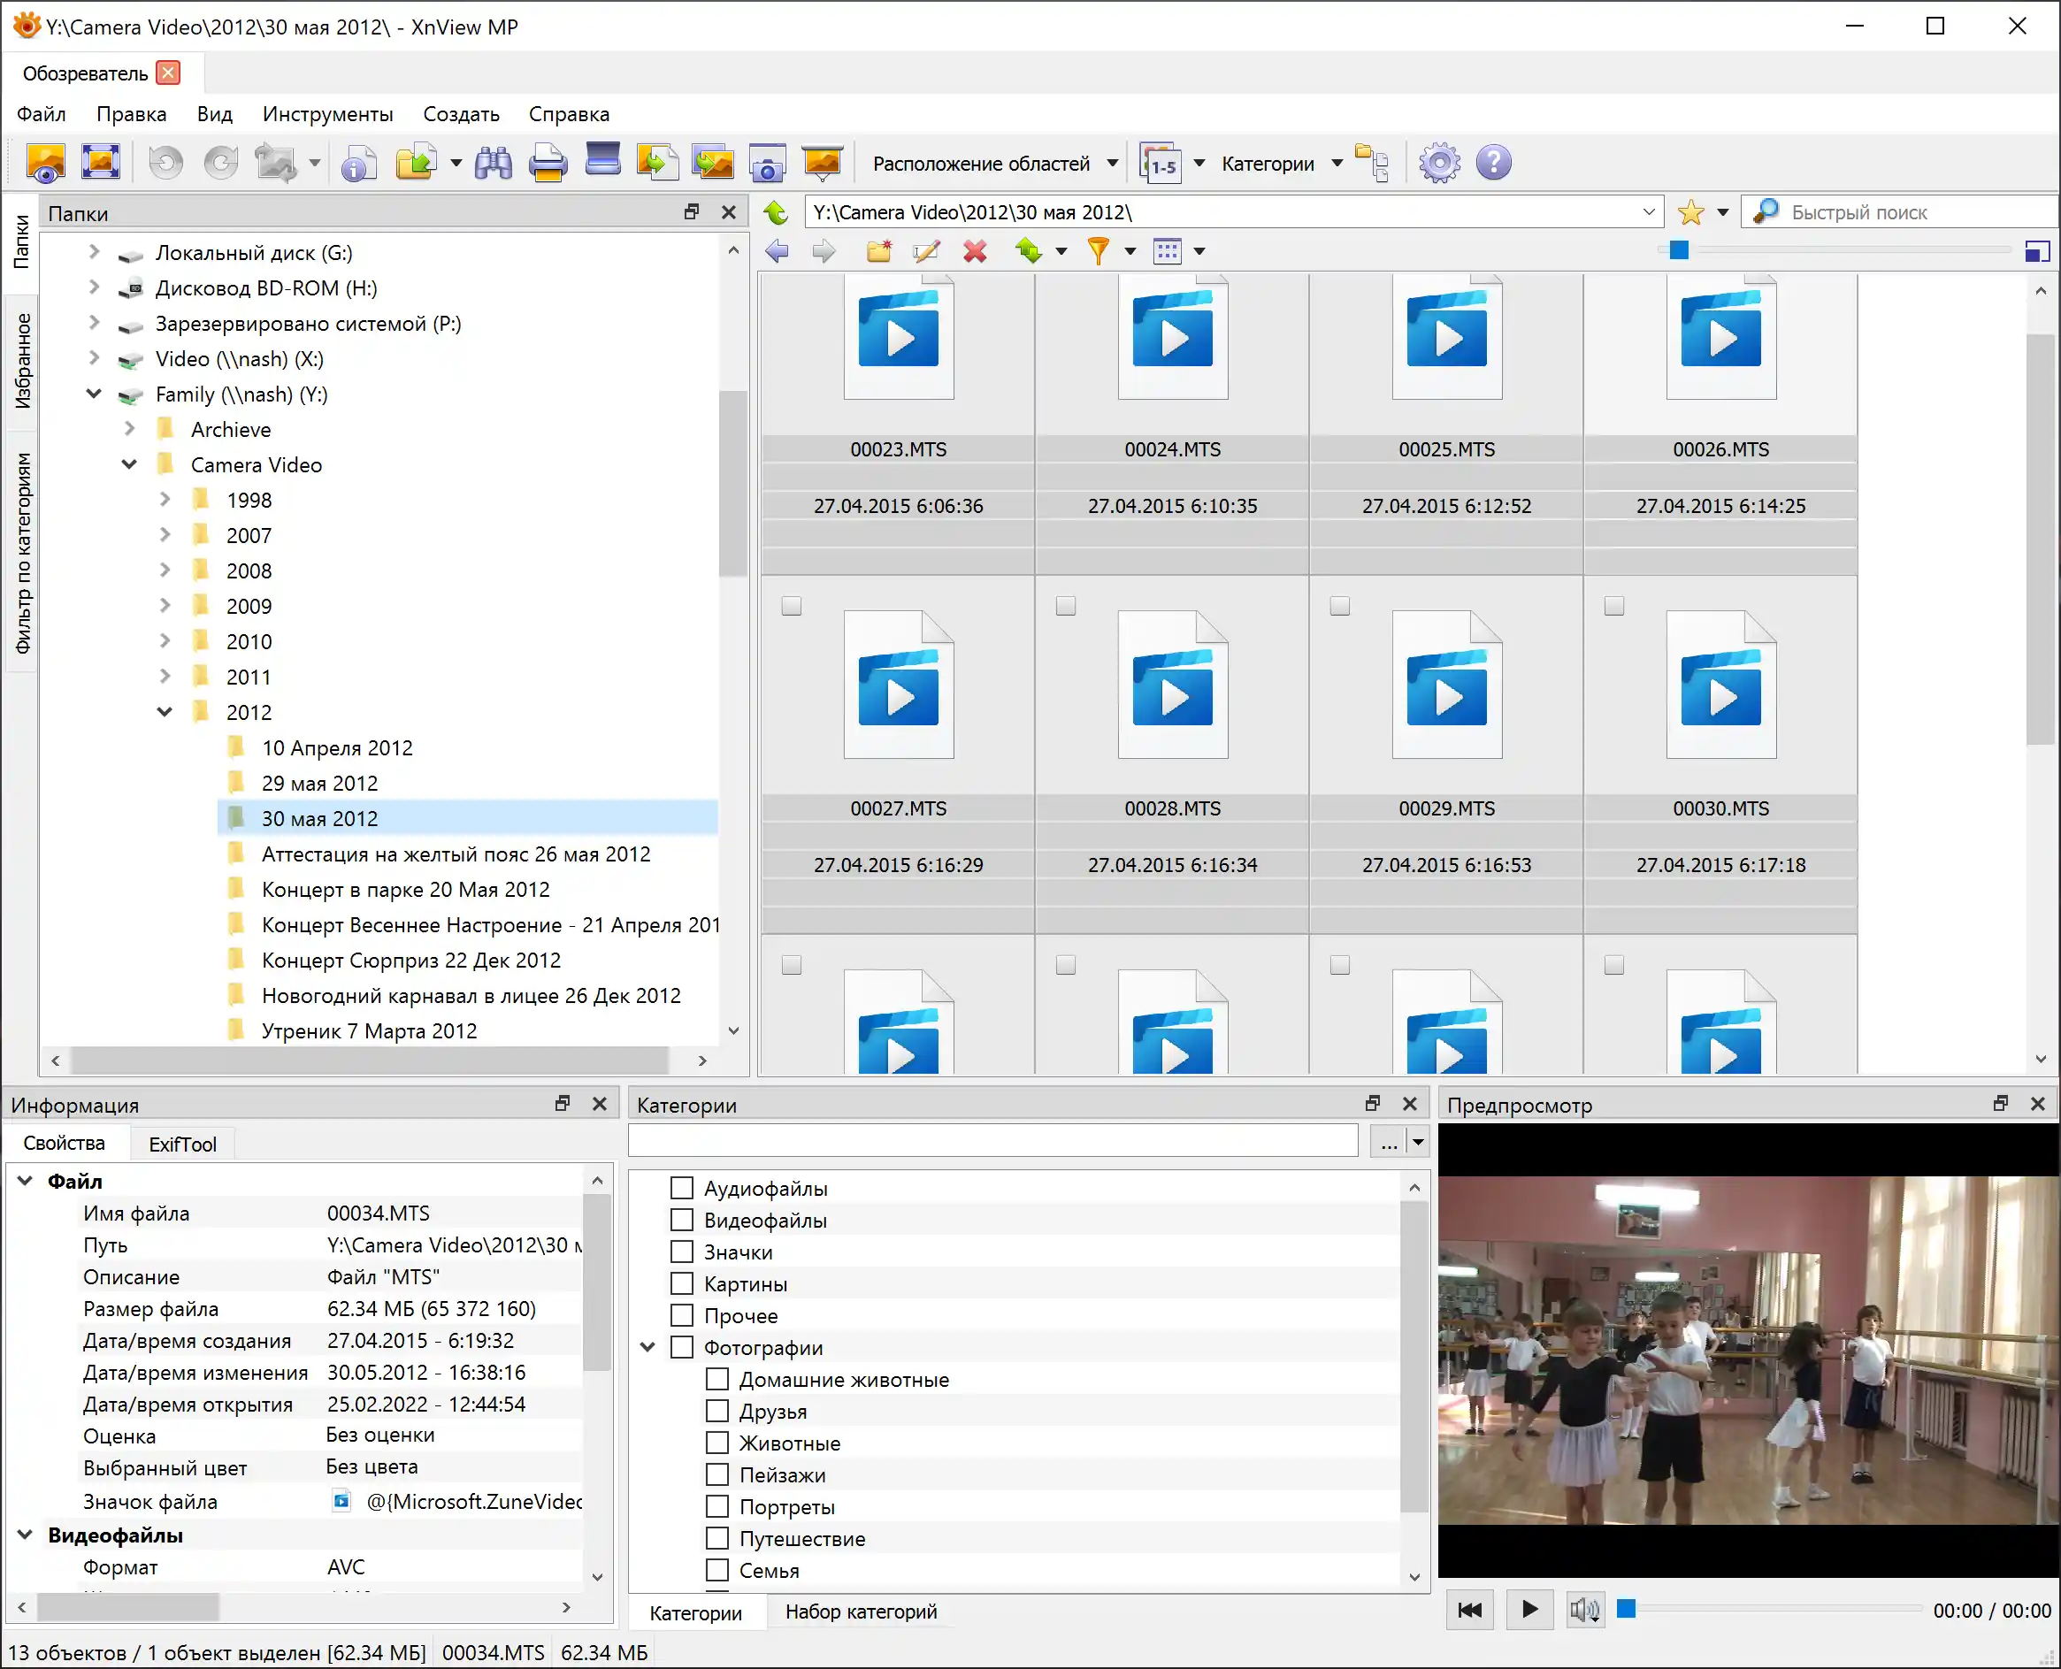Click the batch rename 1-5 icon
Image resolution: width=2061 pixels, height=1669 pixels.
(1161, 164)
